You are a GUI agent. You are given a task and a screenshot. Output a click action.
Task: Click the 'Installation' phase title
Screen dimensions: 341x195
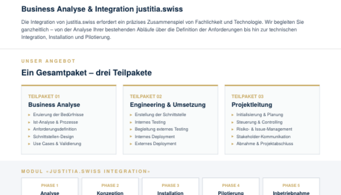[x=170, y=193]
